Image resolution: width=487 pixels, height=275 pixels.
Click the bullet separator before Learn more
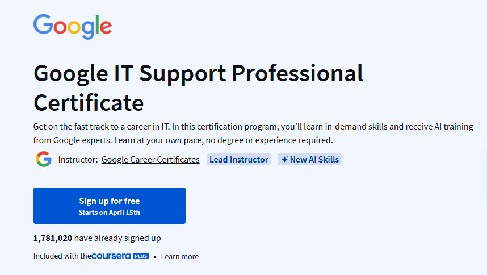pyautogui.click(x=155, y=257)
